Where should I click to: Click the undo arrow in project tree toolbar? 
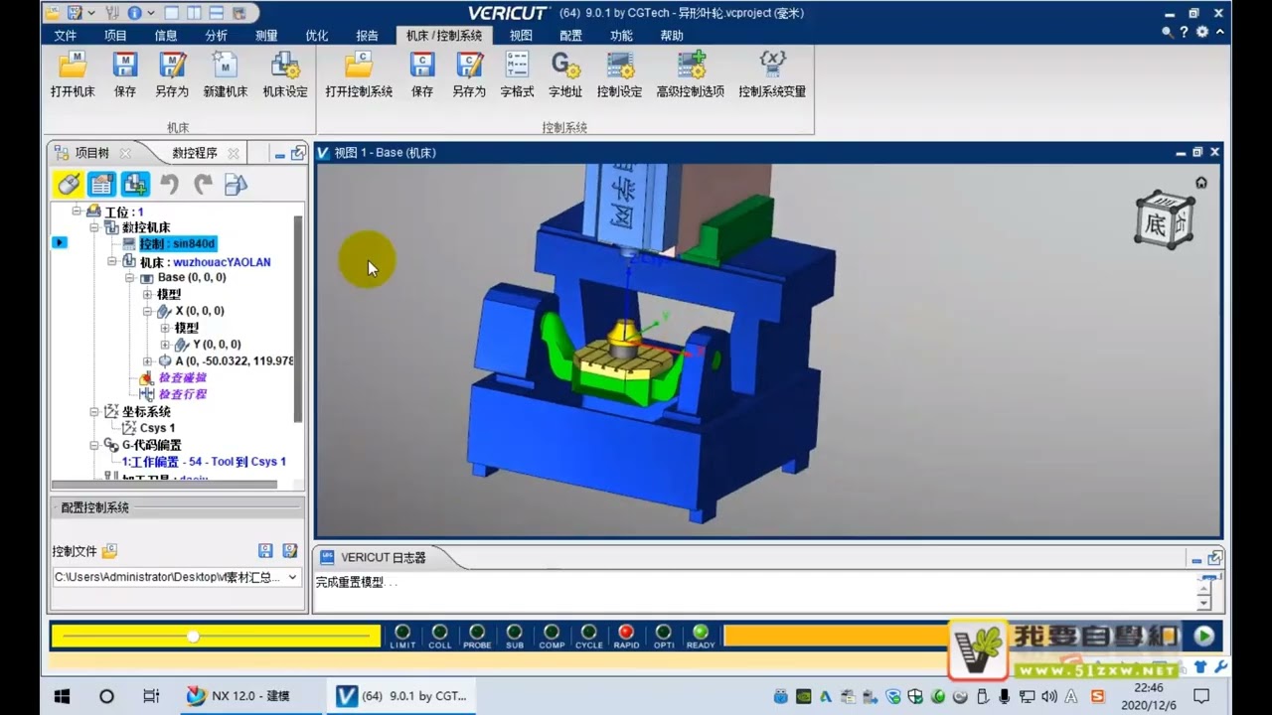170,184
